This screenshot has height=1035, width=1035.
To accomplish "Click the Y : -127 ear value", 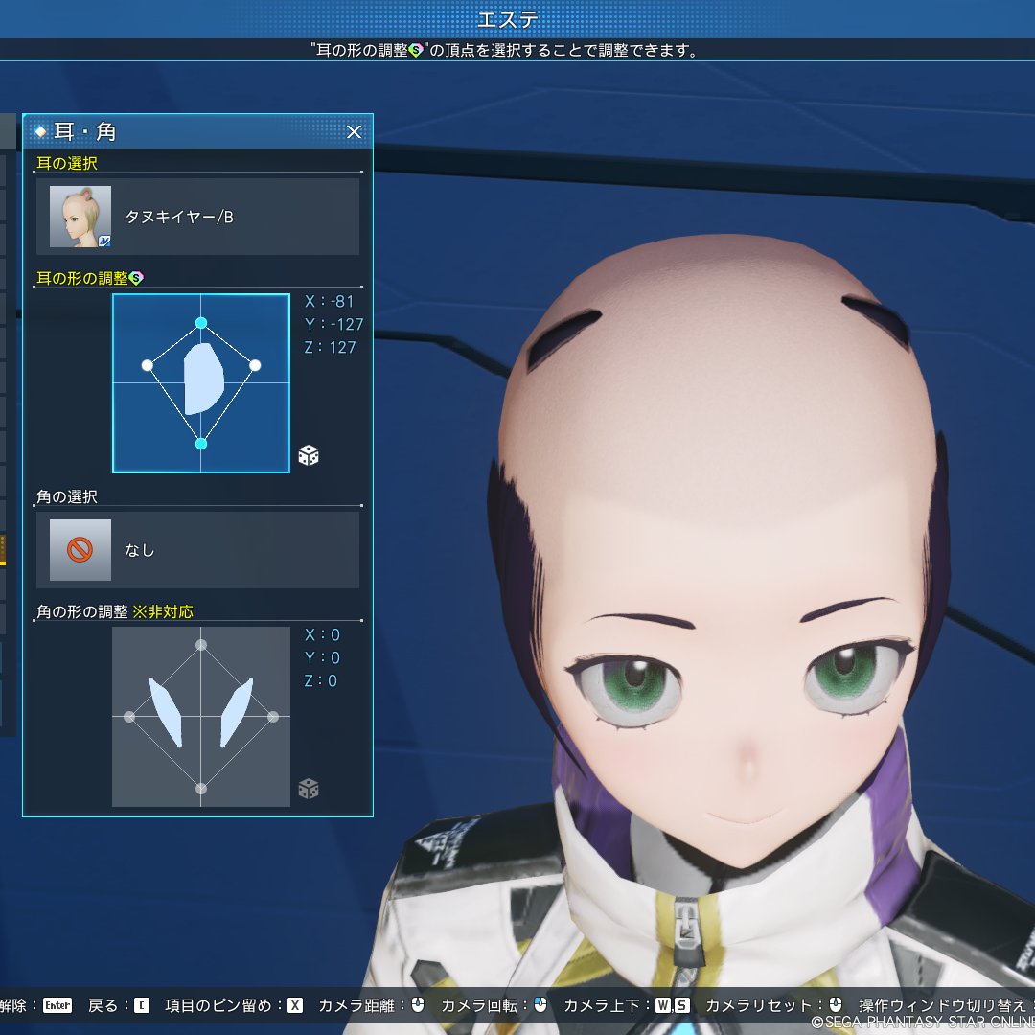I will [333, 324].
